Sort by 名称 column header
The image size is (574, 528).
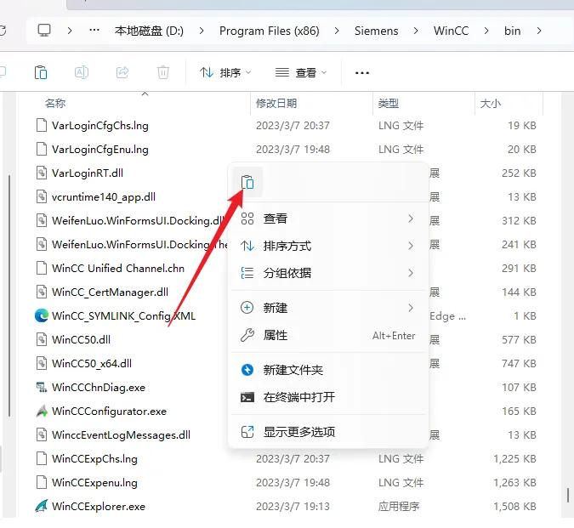pos(55,104)
